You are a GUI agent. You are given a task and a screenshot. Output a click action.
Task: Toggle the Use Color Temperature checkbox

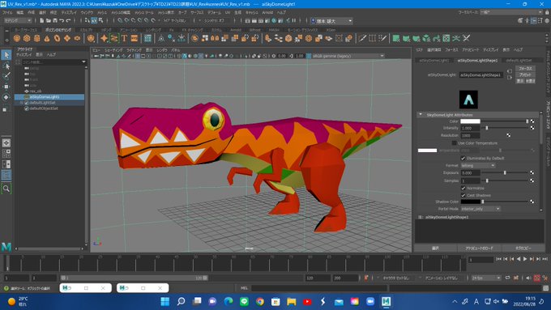pos(455,143)
